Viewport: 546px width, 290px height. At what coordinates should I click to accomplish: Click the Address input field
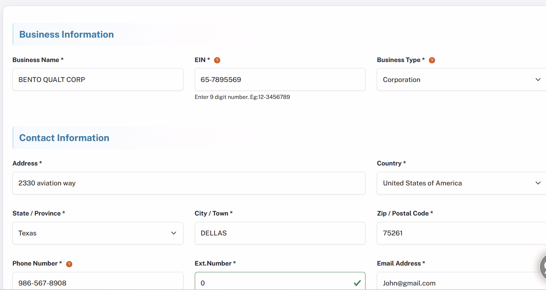tap(189, 183)
